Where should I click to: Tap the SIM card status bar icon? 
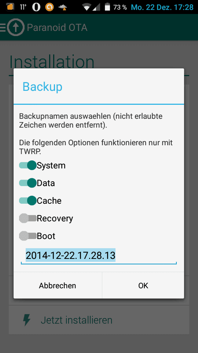[x=10, y=7]
